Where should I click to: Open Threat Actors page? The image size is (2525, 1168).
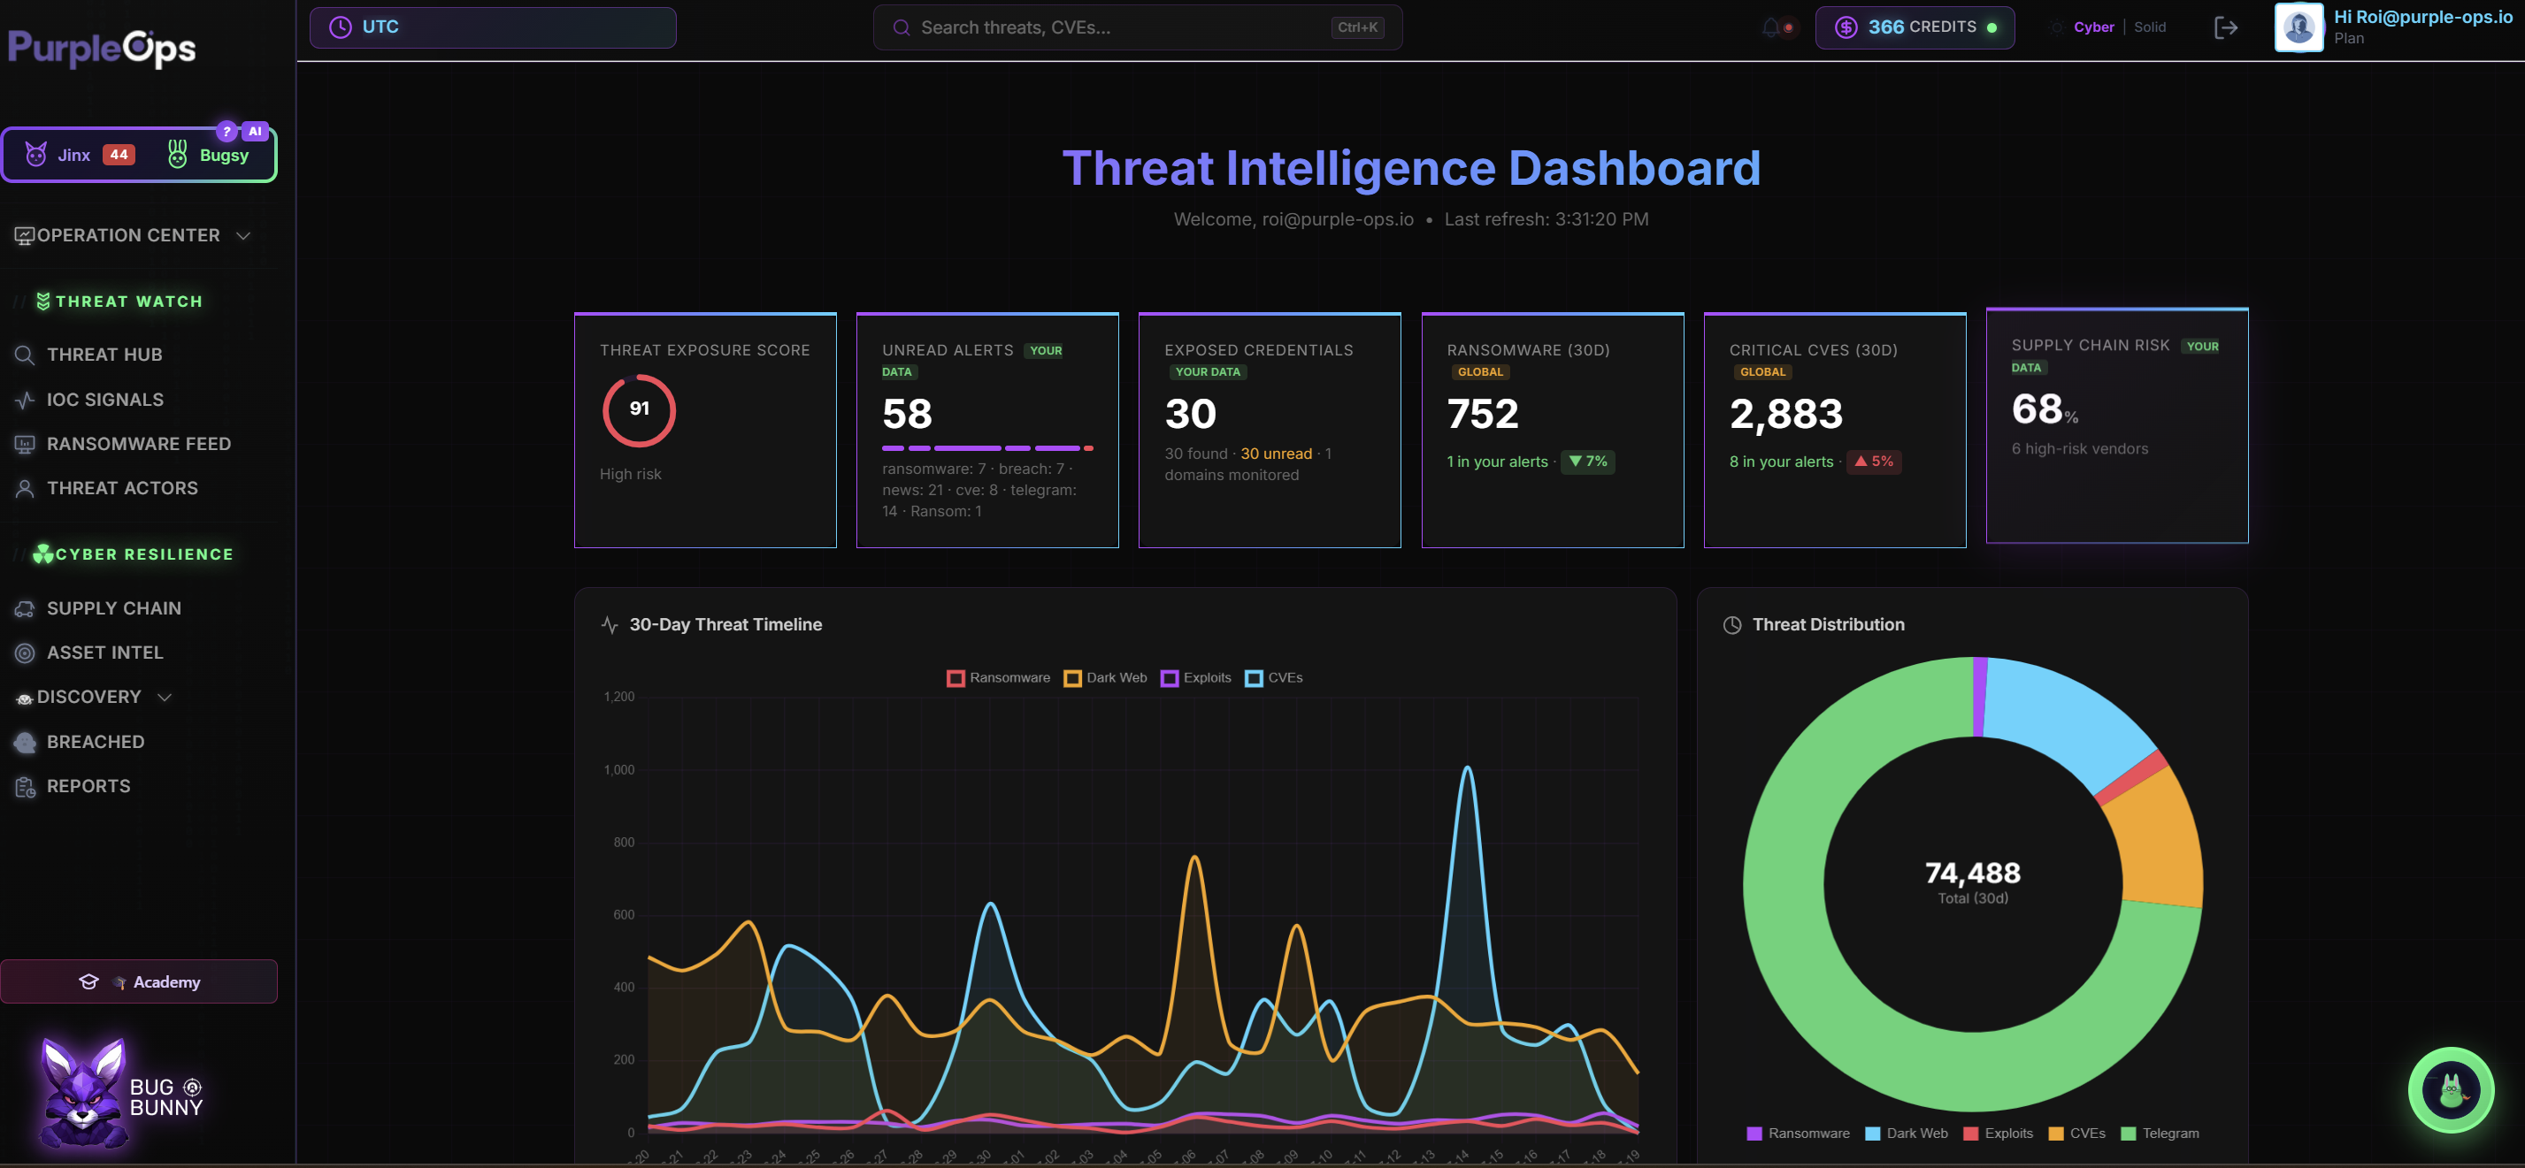click(x=121, y=488)
